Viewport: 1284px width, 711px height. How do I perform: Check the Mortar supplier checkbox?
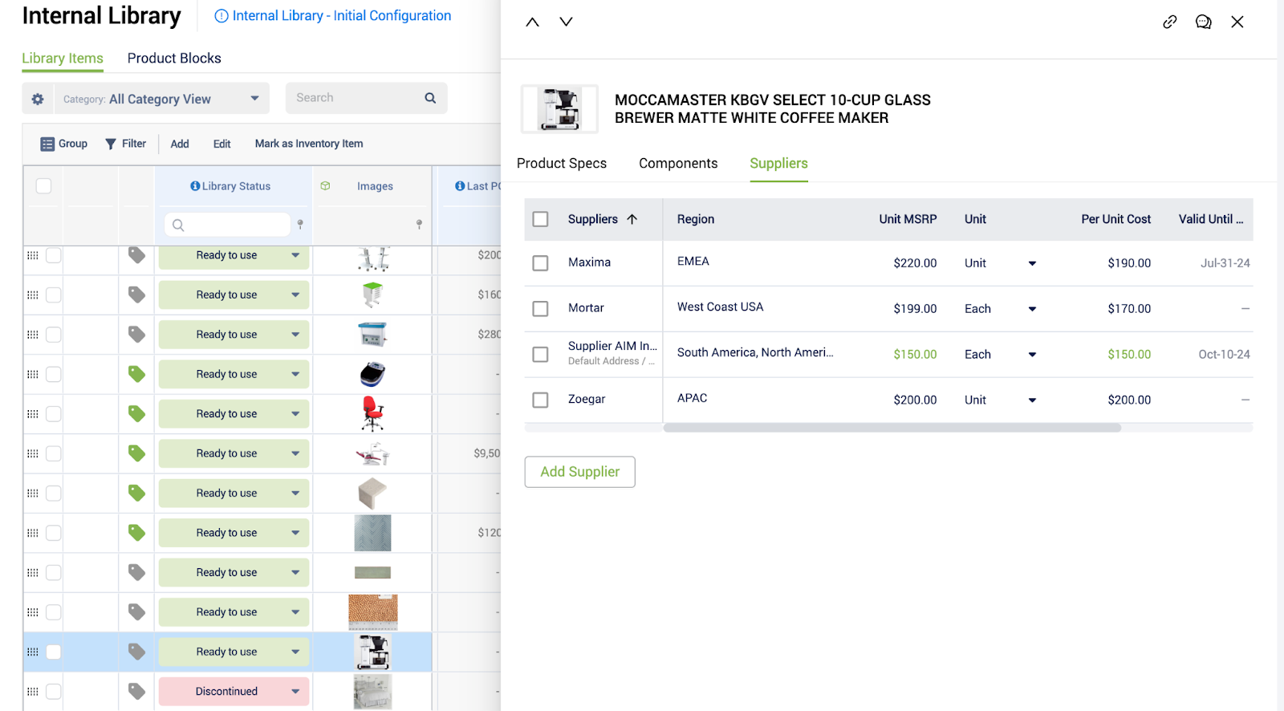541,309
